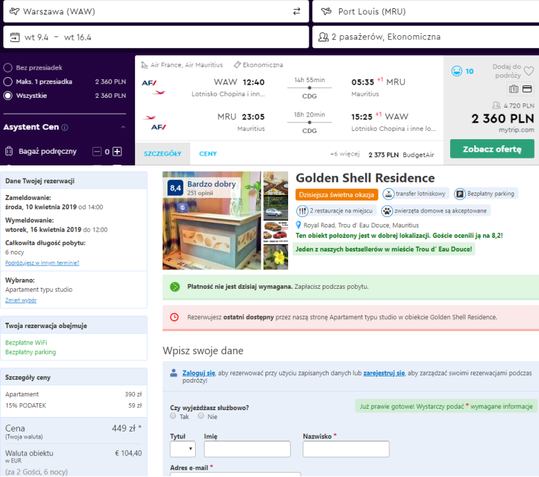Click Dzisiejsza świetna okazja badge
539x477 pixels.
pyautogui.click(x=336, y=195)
